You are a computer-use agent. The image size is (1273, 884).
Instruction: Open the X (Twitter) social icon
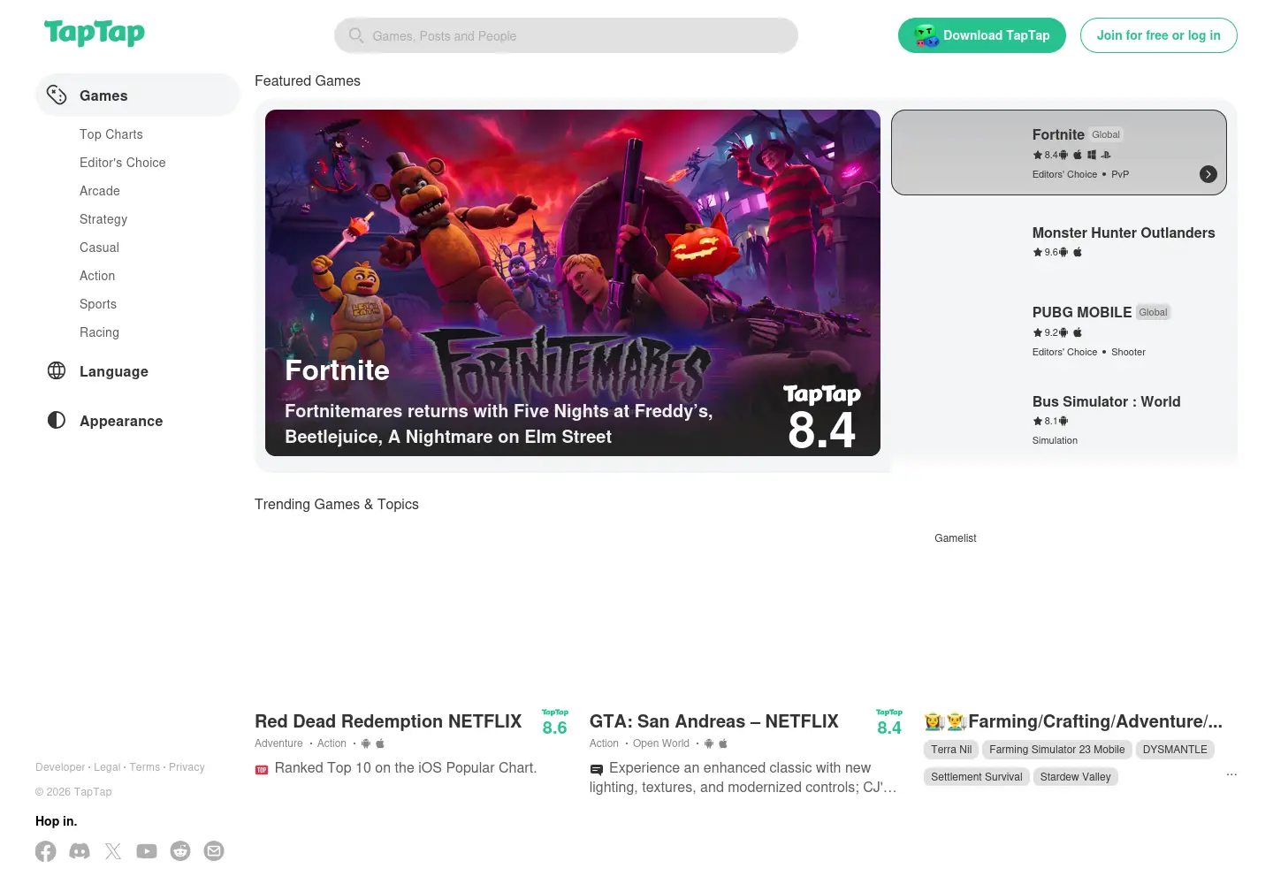tap(113, 851)
